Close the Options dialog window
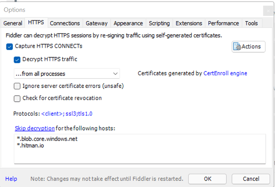 [268, 11]
